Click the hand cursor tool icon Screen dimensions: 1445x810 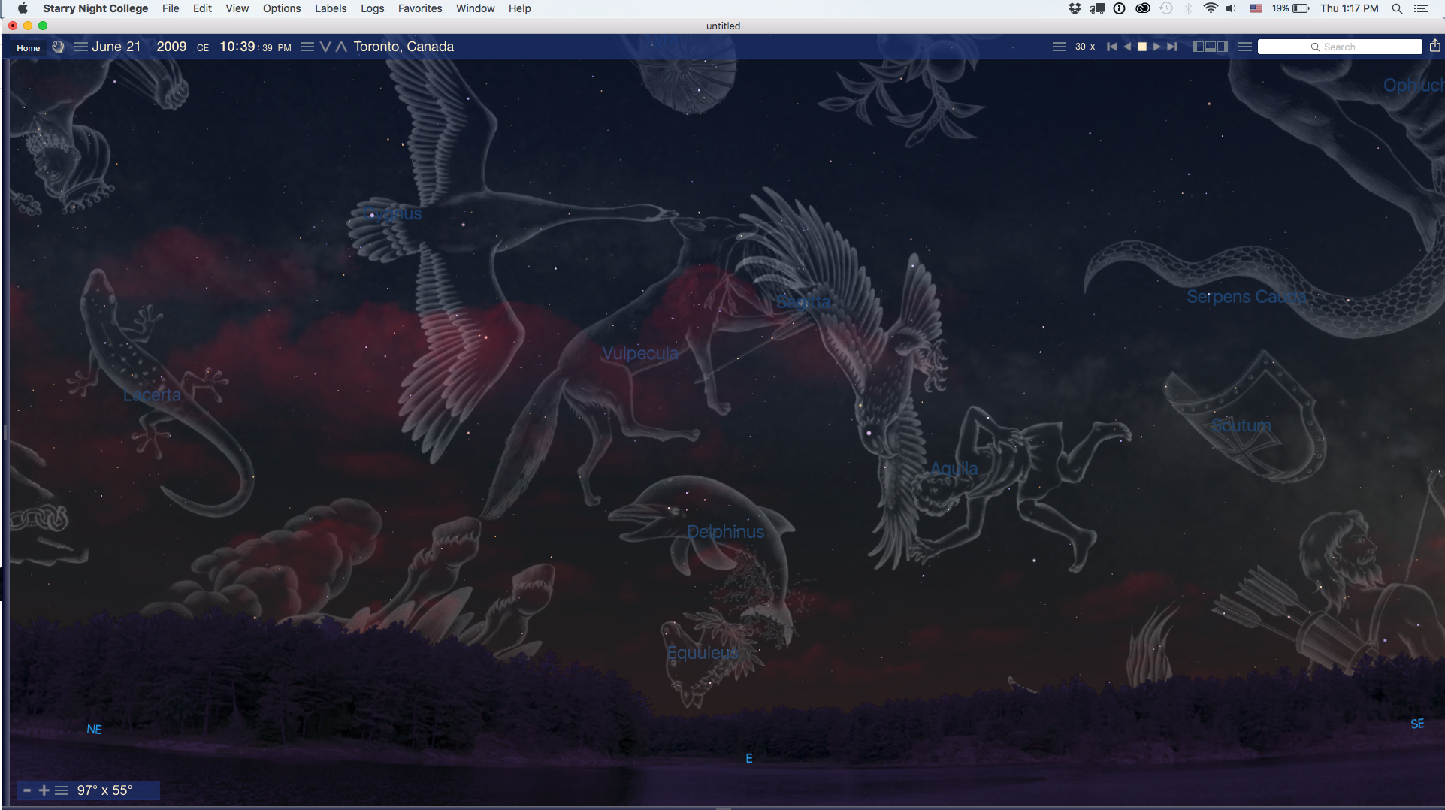[58, 47]
